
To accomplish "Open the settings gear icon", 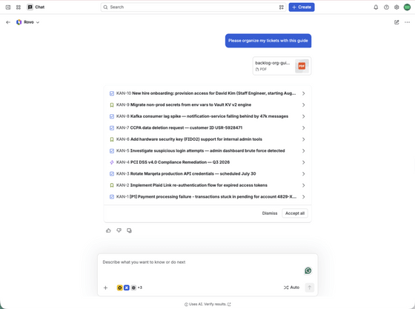I will click(x=396, y=7).
